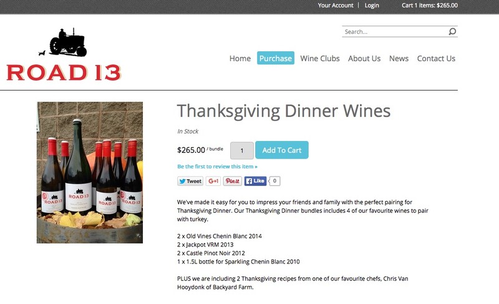
Task: Open the News section
Action: pyautogui.click(x=399, y=59)
